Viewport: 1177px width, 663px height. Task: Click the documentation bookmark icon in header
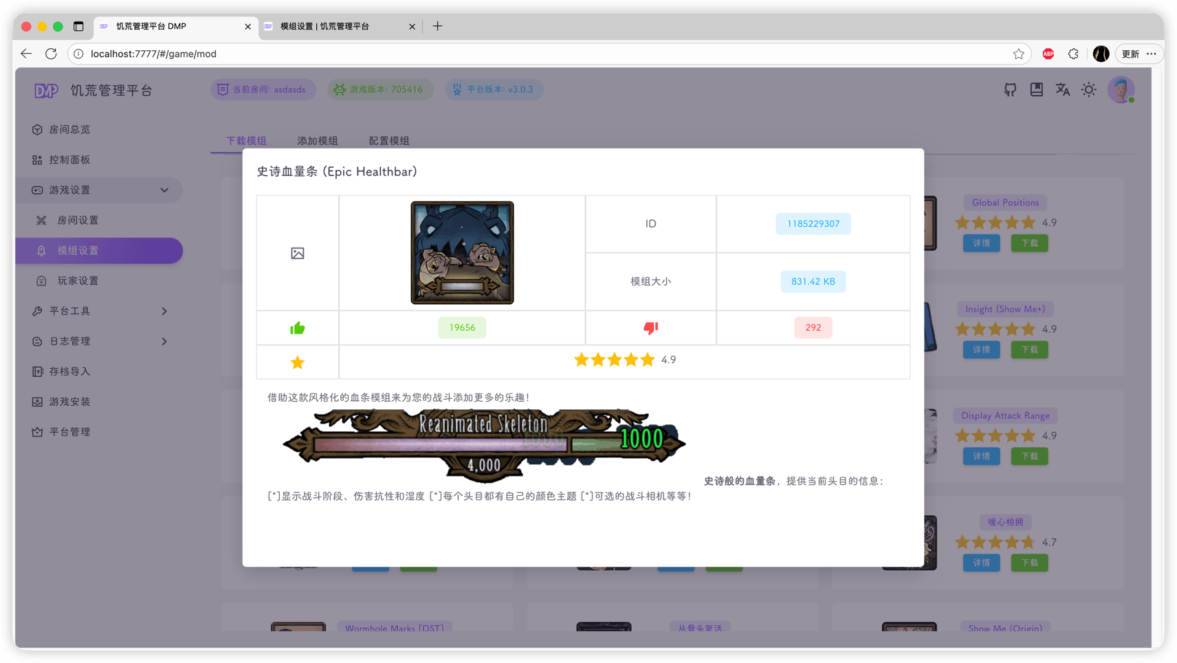[x=1036, y=89]
